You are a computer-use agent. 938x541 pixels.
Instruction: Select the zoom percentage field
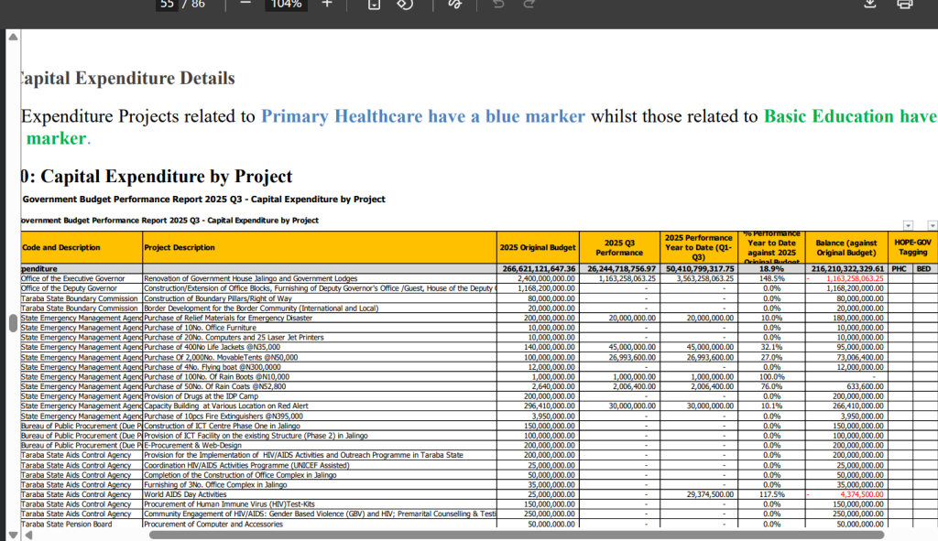(x=287, y=4)
